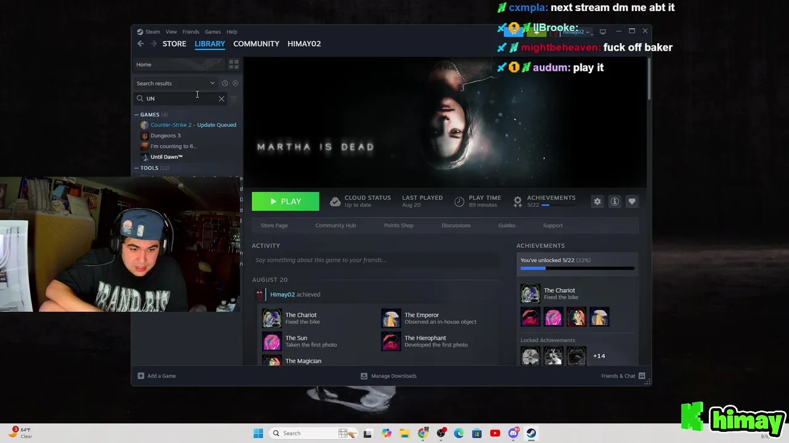This screenshot has width=789, height=443.
Task: Open the Achievements summary in the header
Action: click(545, 201)
